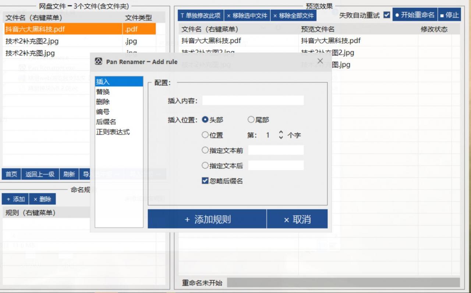Click left panel 文件名（右键菜单）column header

pyautogui.click(x=63, y=17)
